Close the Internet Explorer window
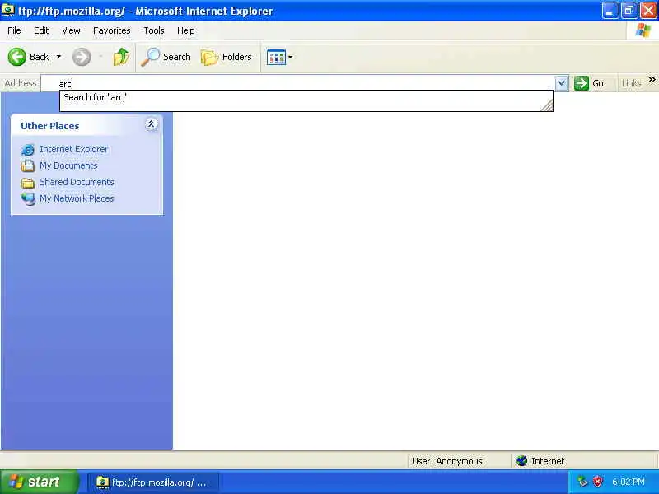659x494 pixels. 648,11
